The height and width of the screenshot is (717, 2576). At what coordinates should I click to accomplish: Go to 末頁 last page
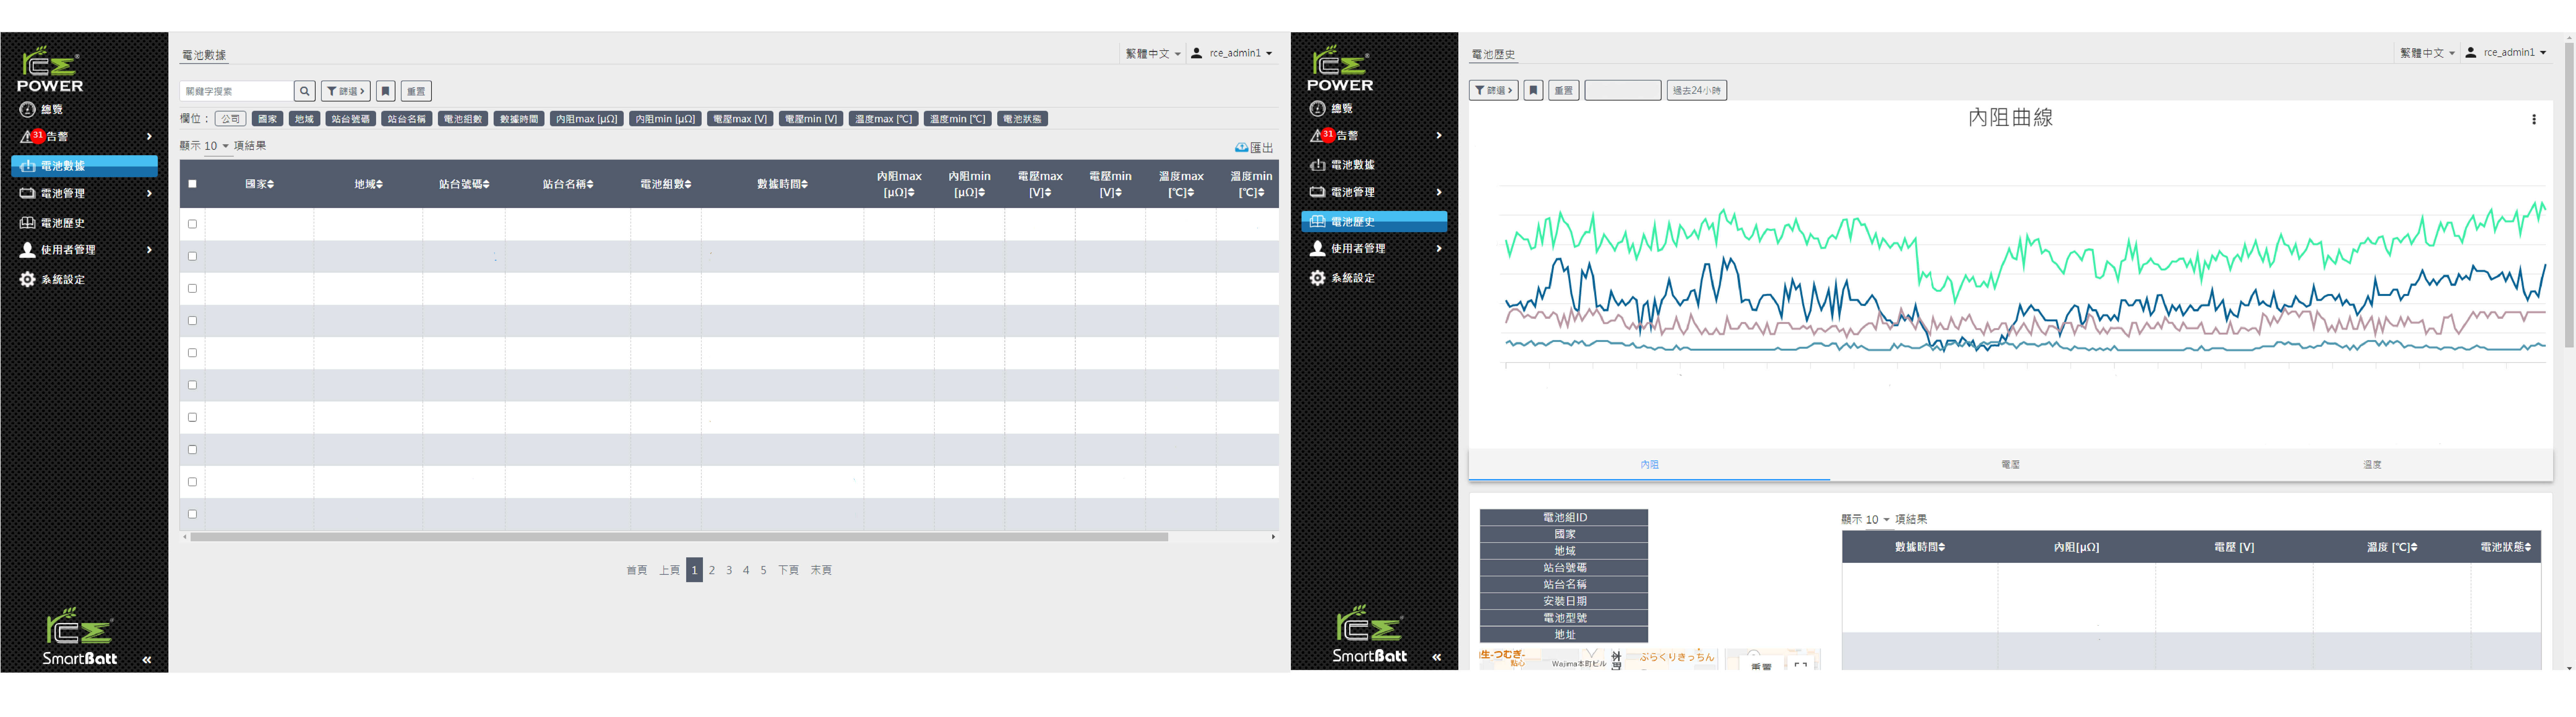[x=821, y=570]
